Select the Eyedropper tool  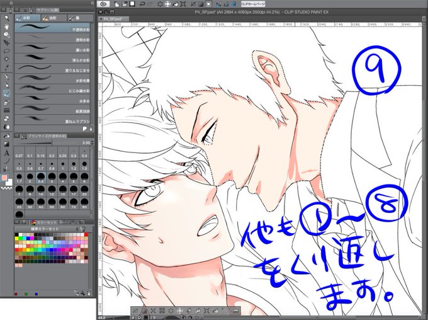[x=6, y=67]
